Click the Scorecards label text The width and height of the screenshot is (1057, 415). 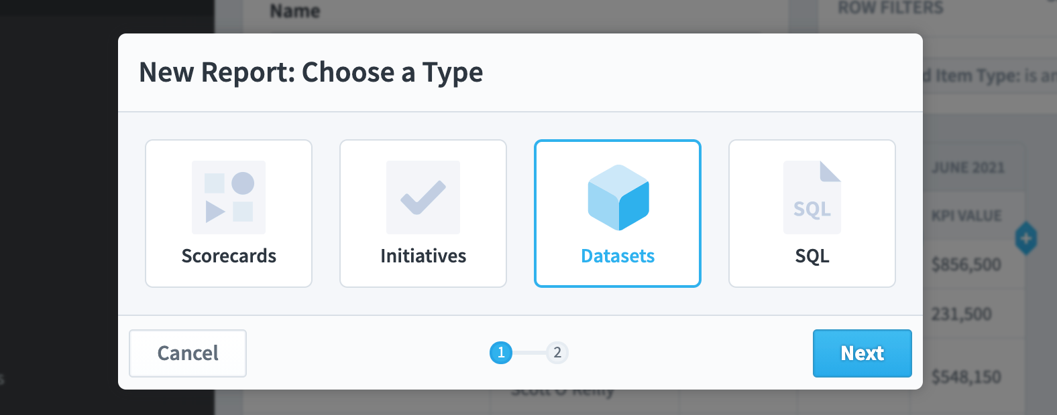[x=229, y=256]
